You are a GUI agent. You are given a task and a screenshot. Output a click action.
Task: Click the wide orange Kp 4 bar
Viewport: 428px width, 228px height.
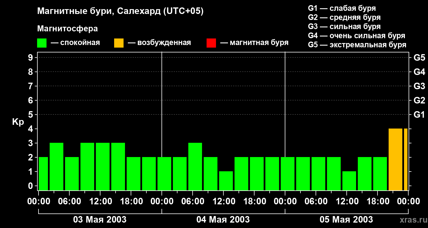395,160
